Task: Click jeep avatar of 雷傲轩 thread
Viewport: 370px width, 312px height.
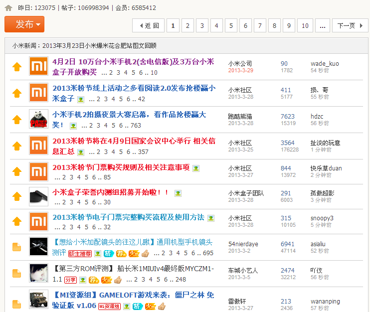Action: (x=39, y=299)
